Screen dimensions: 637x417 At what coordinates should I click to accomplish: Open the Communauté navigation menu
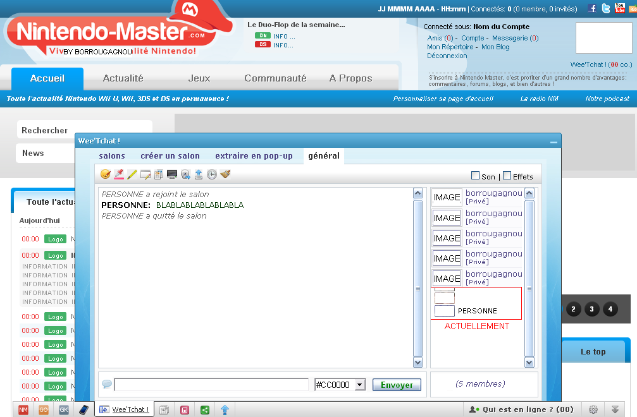[275, 78]
